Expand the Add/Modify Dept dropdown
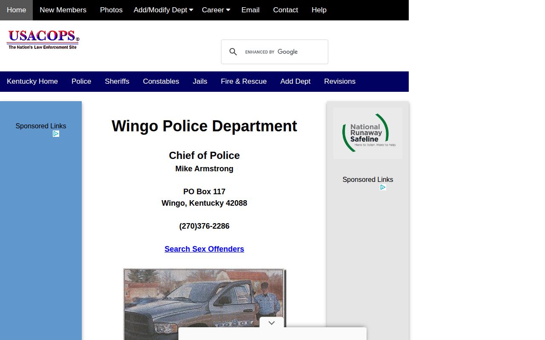 (163, 10)
